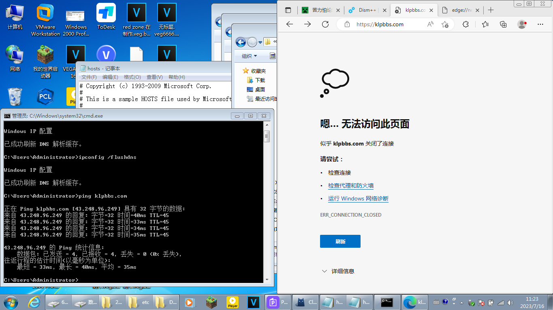Image resolution: width=553 pixels, height=310 pixels.
Task: Open the Collections icon in Edge
Action: pyautogui.click(x=503, y=24)
